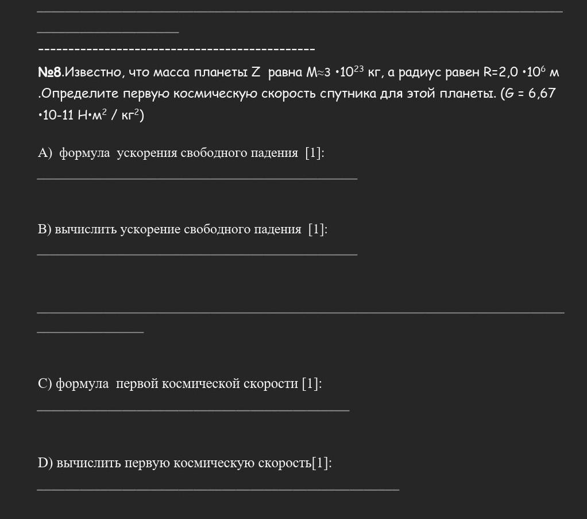Click the answer line under формула первой космической скорости
Screen dimensions: 587x519
(193, 411)
